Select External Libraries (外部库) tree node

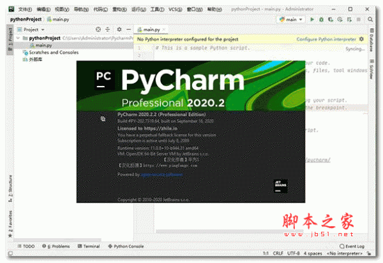tap(33, 59)
